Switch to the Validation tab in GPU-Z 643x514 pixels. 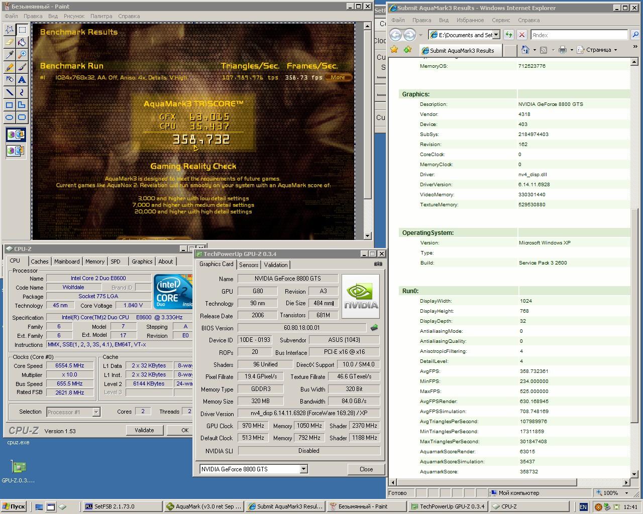(276, 265)
